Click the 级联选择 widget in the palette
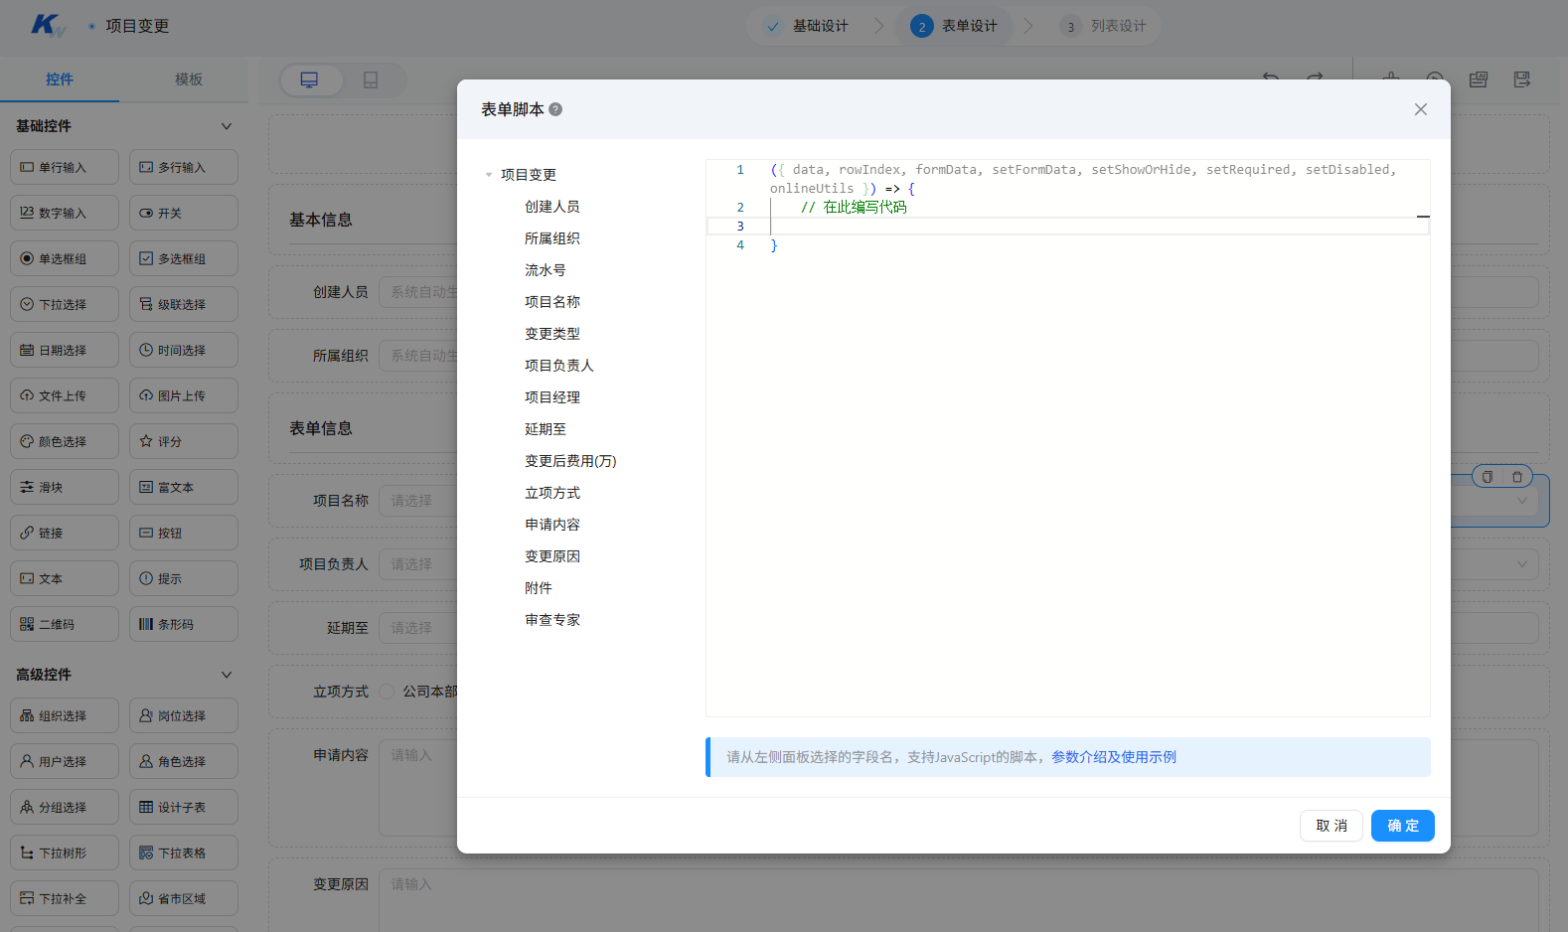 coord(184,304)
